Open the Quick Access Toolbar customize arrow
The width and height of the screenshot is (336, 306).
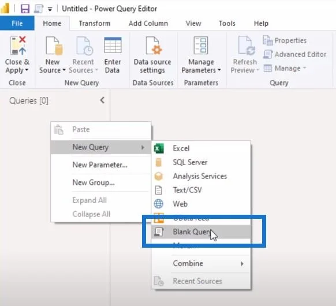50,9
